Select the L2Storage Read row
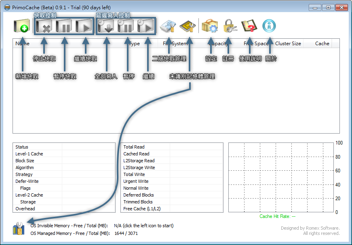Image resolution: width=352 pixels, height=245 pixels. point(172,161)
